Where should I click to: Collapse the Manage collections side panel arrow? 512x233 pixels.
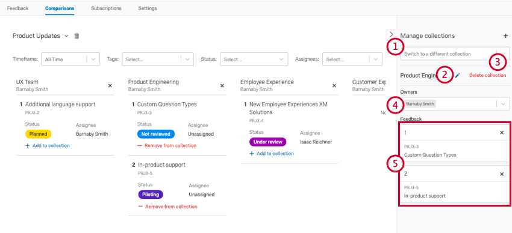tap(392, 34)
